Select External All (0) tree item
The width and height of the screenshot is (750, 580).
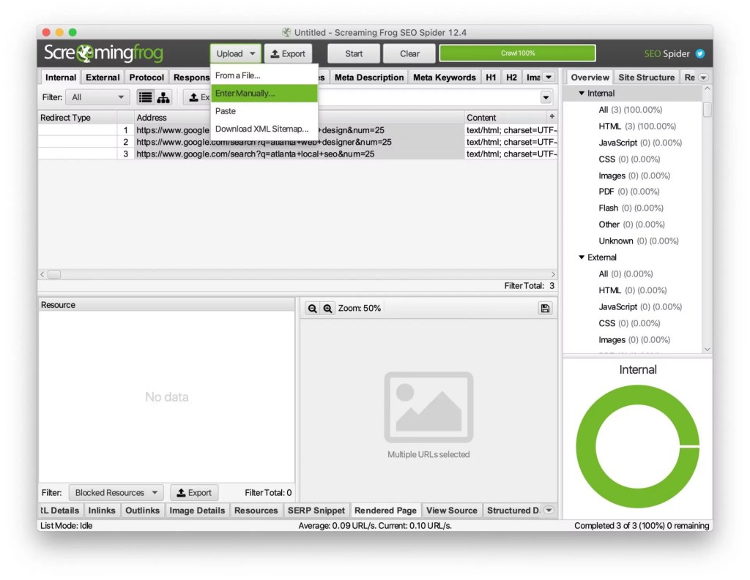click(625, 274)
